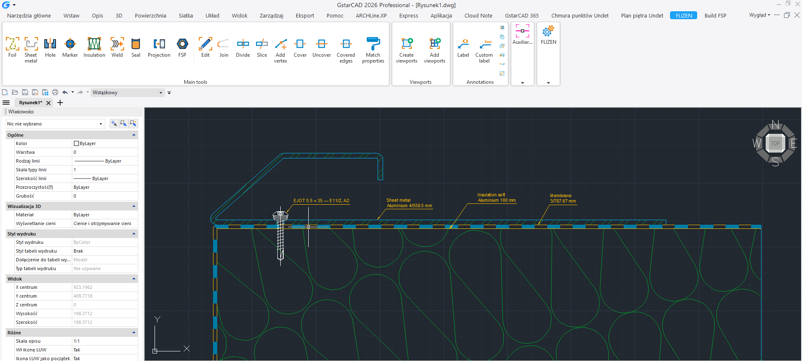Select the Covered edges tool
The image size is (802, 361).
[346, 50]
